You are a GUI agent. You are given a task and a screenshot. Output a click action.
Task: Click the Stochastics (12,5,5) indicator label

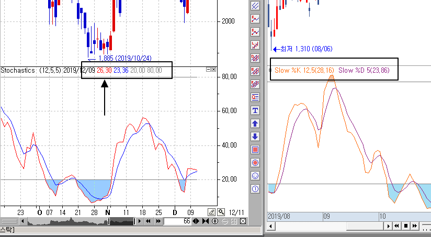coord(30,70)
